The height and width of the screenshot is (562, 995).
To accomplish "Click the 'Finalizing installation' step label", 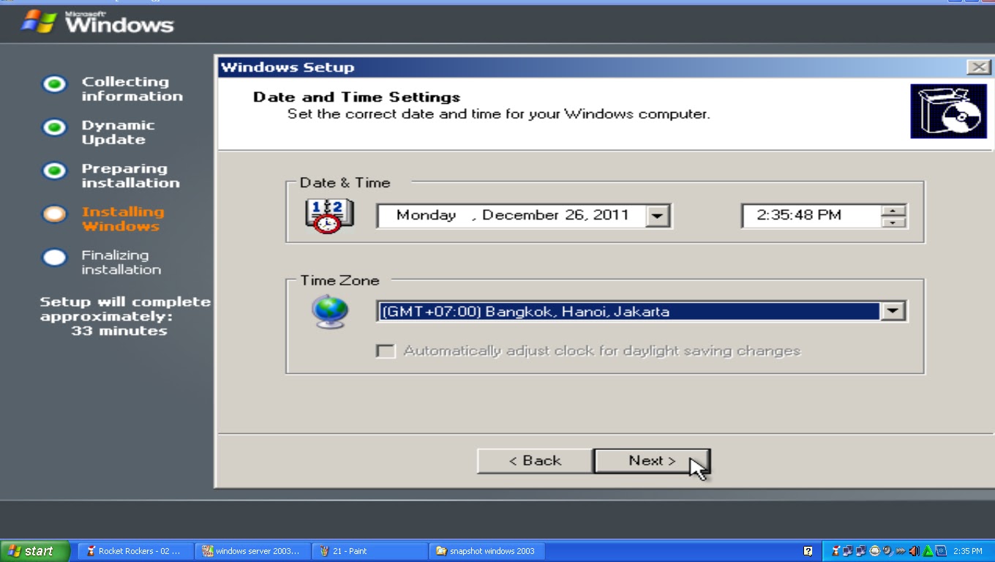I will [121, 262].
